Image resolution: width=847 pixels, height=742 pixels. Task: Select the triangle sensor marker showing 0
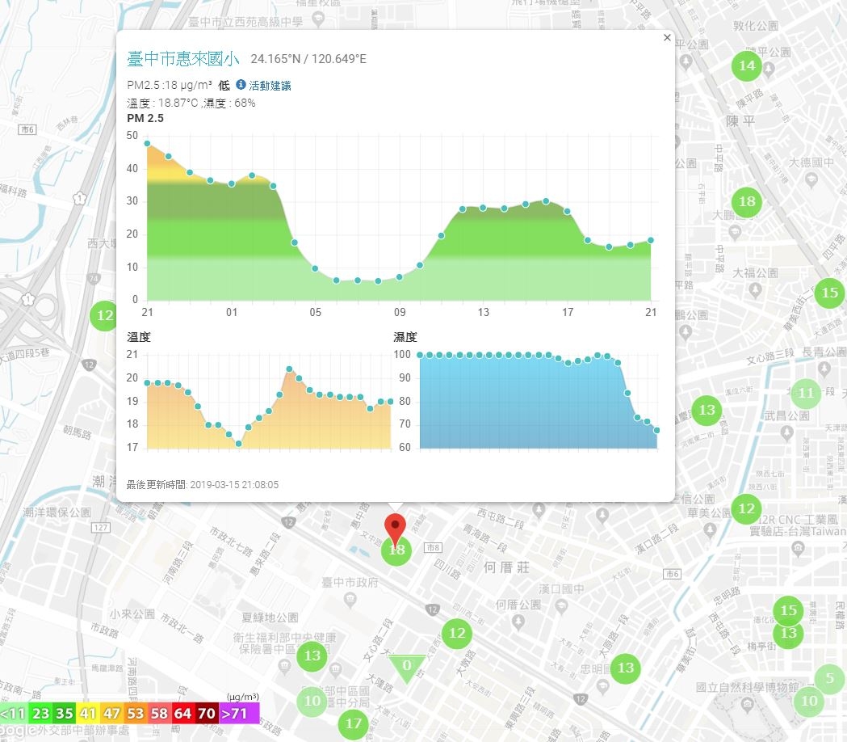tap(407, 666)
